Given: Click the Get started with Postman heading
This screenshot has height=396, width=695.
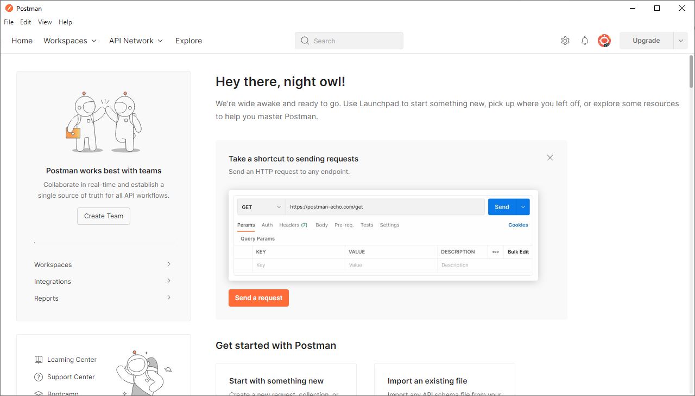Looking at the screenshot, I should [x=276, y=346].
